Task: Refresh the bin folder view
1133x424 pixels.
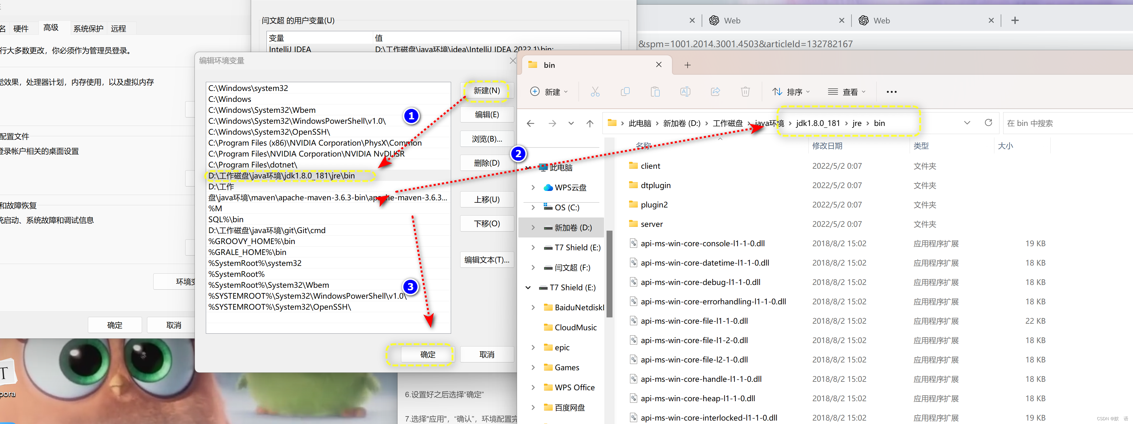Action: [988, 122]
